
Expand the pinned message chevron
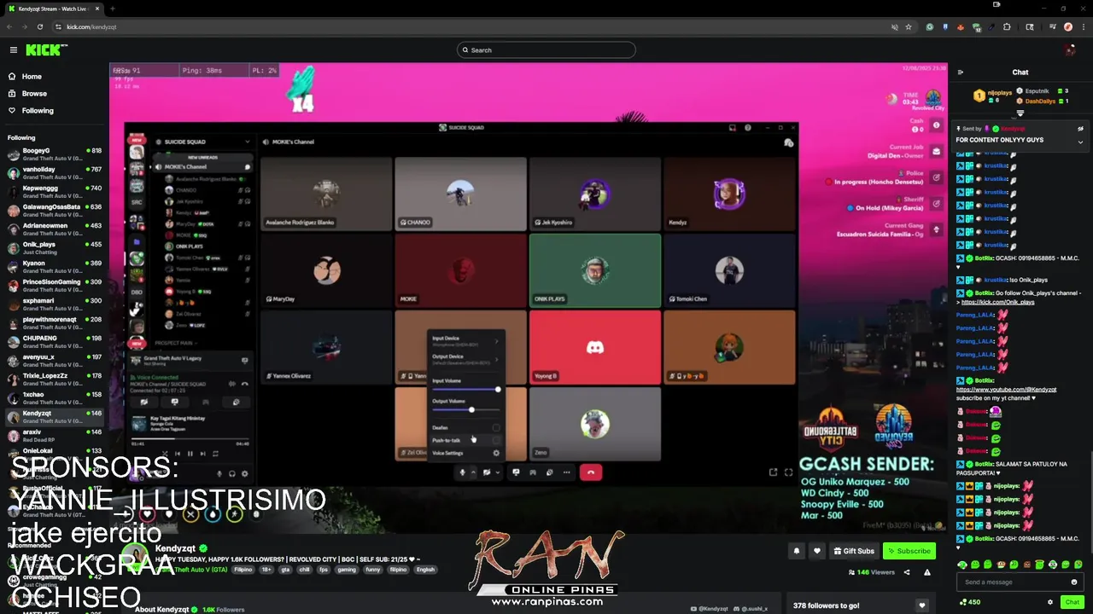[1080, 142]
